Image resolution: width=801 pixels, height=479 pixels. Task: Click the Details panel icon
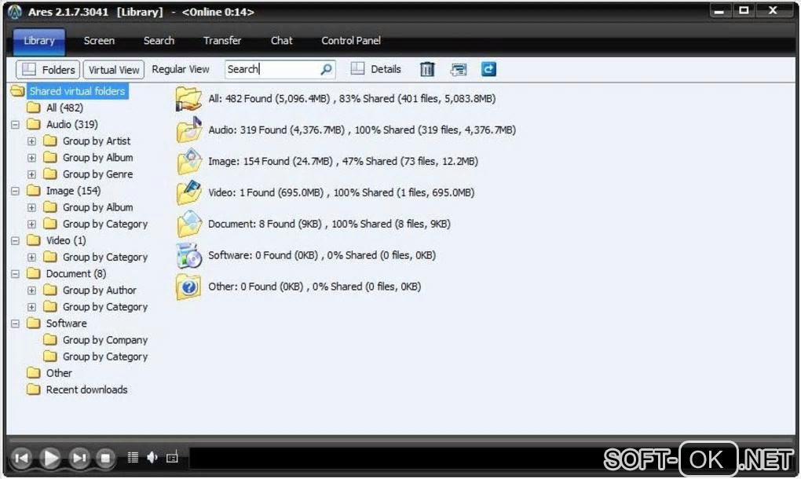[357, 68]
